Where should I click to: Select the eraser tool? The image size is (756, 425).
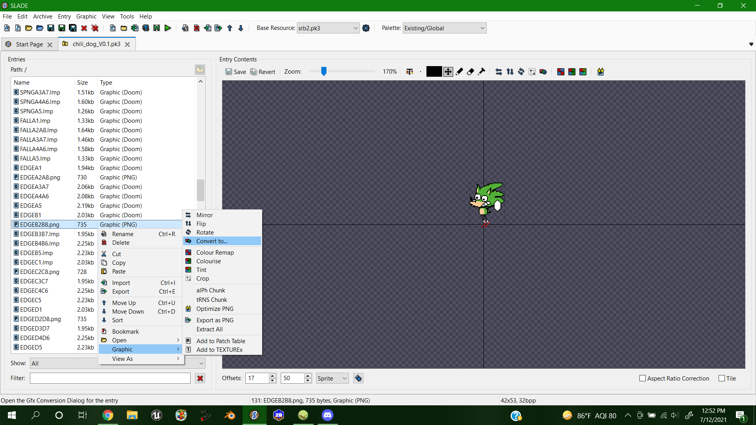pyautogui.click(x=470, y=72)
